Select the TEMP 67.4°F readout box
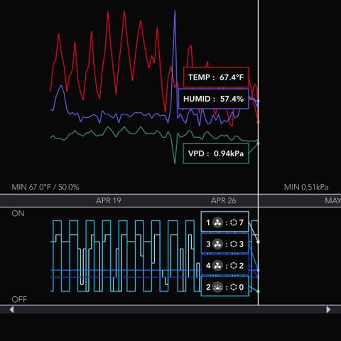This screenshot has height=341, width=341. 216,77
